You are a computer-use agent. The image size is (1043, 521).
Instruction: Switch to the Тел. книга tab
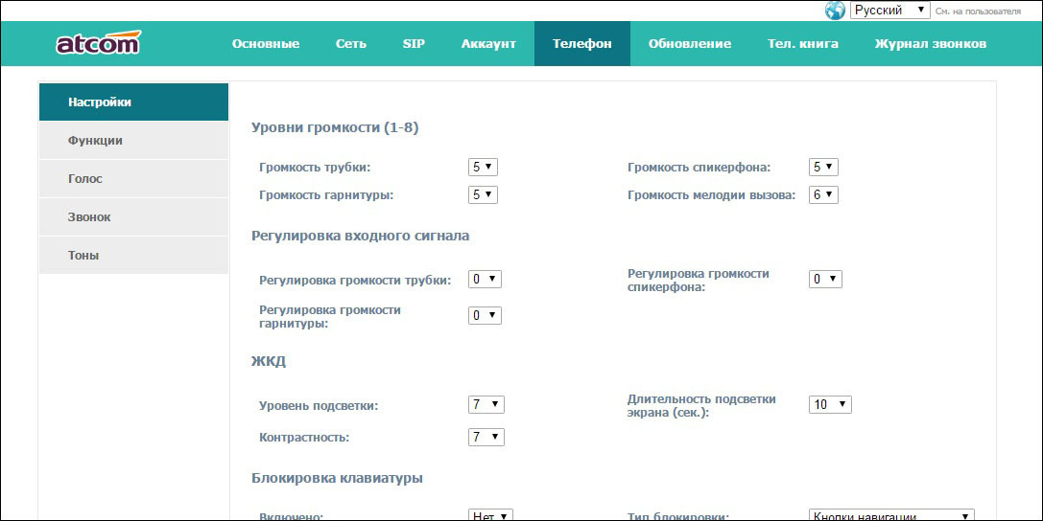click(803, 44)
